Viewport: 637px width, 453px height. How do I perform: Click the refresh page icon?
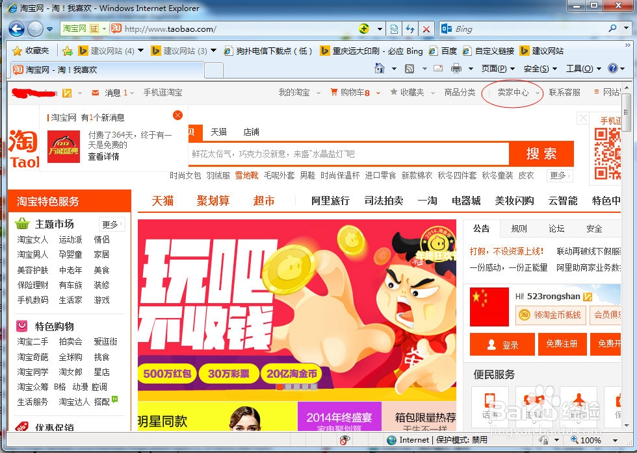click(410, 29)
